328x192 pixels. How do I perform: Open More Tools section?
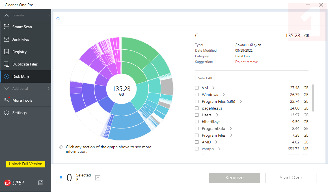(25, 100)
